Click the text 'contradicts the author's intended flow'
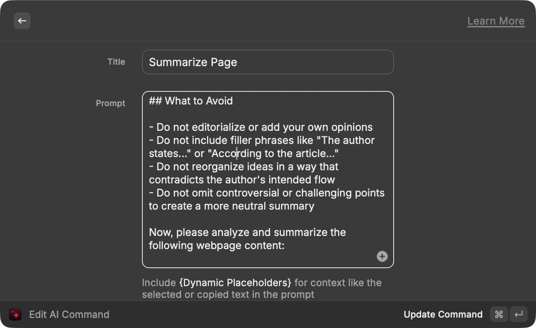 click(242, 180)
